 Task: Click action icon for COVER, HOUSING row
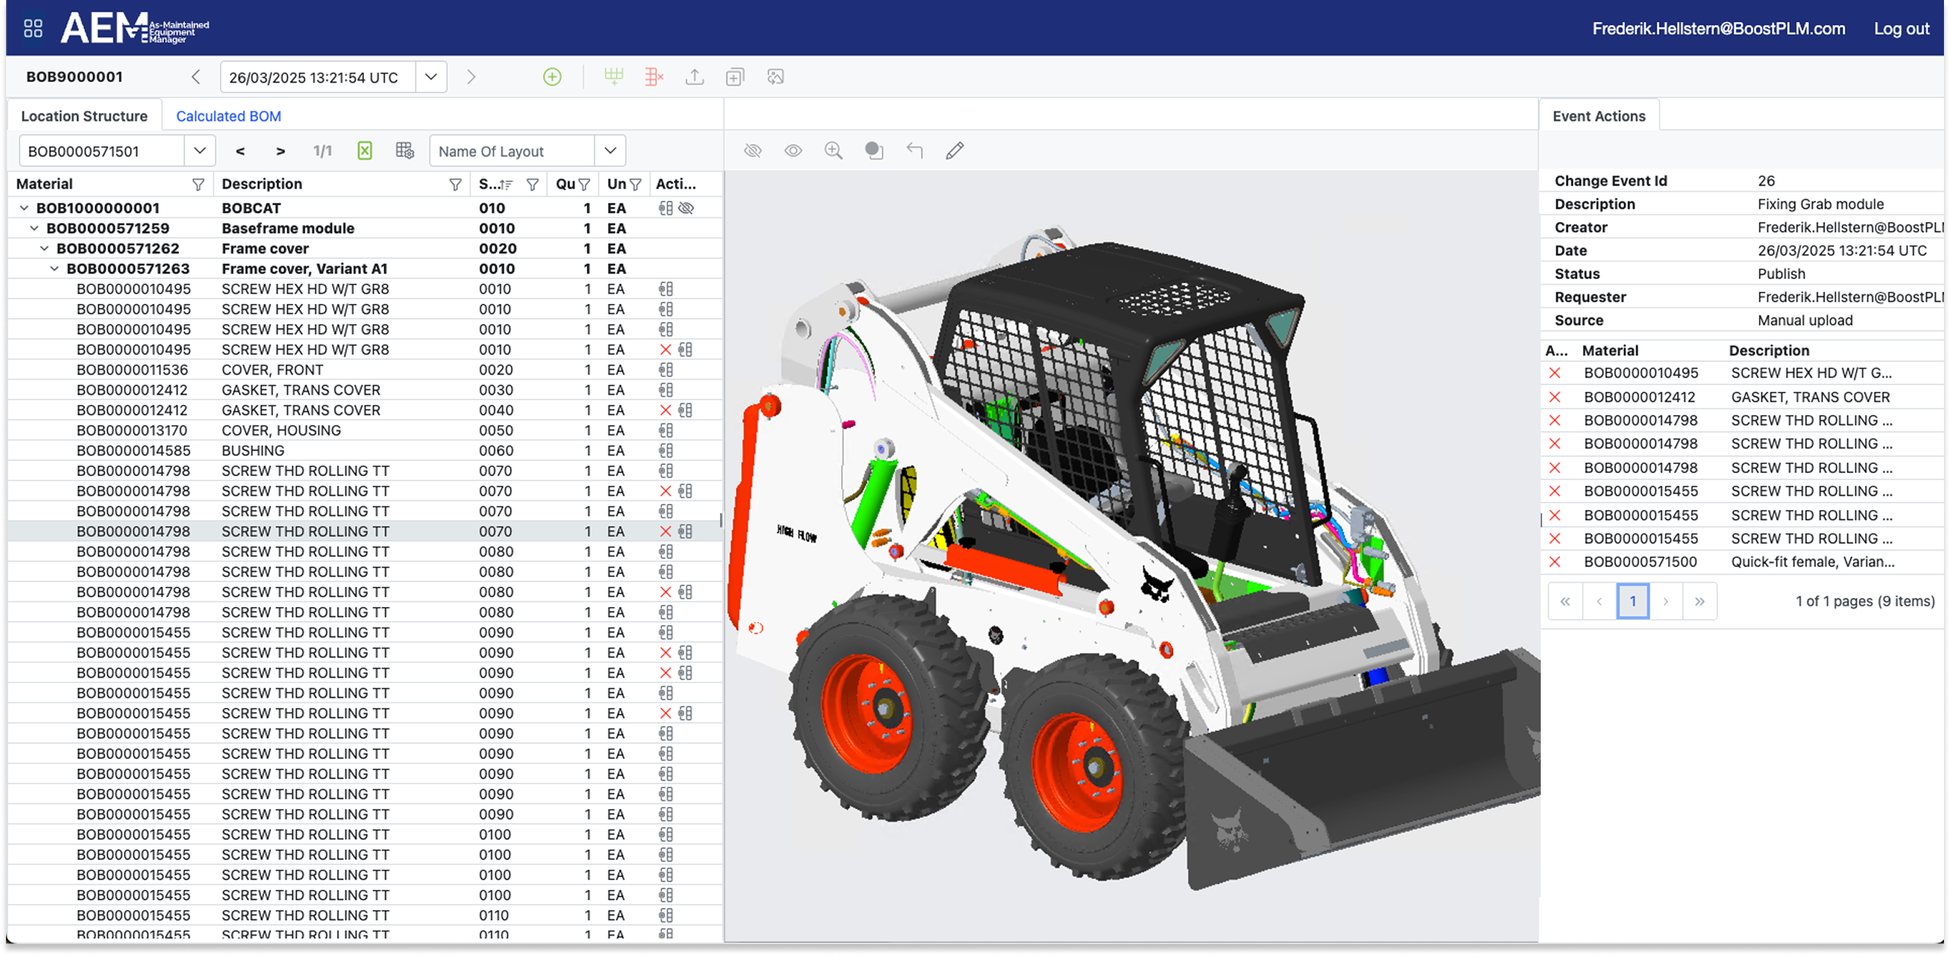tap(665, 431)
